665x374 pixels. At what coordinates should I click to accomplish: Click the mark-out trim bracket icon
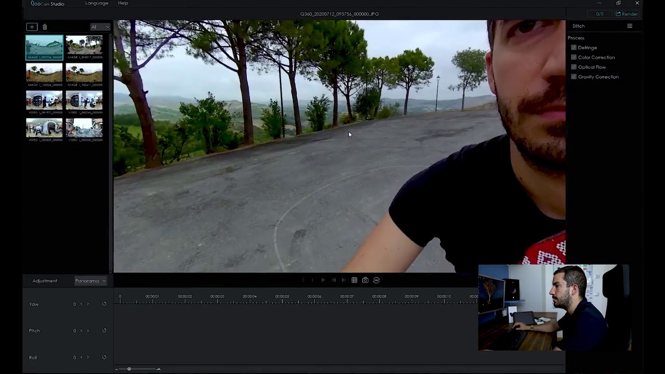pos(312,280)
